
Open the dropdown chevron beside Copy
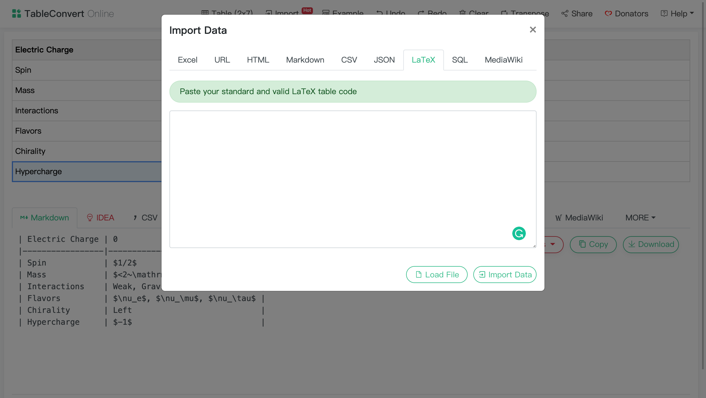(553, 244)
